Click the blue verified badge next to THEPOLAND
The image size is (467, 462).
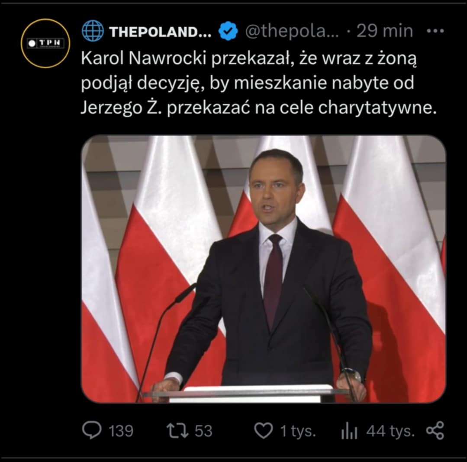[227, 30]
